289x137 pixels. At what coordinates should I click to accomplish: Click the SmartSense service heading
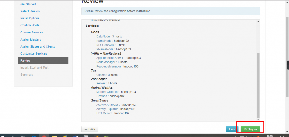(x=100, y=100)
